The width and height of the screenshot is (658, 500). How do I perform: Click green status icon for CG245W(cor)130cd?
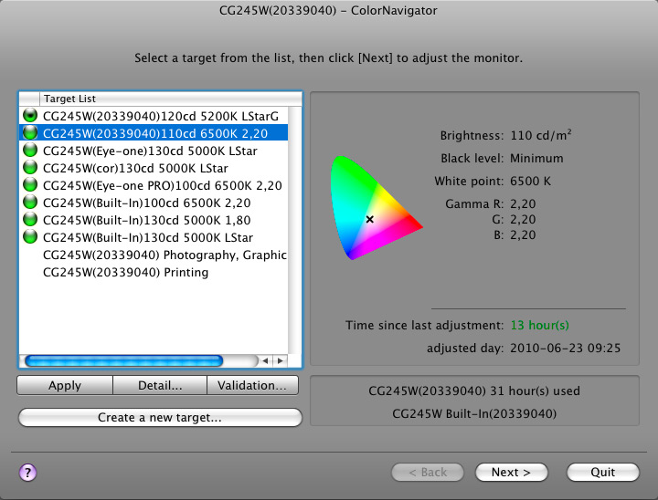pos(30,168)
